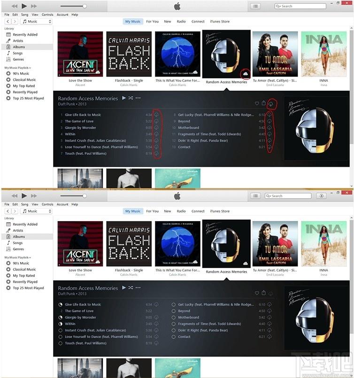Click Previous track button in upper iTunes window

tap(15, 6)
